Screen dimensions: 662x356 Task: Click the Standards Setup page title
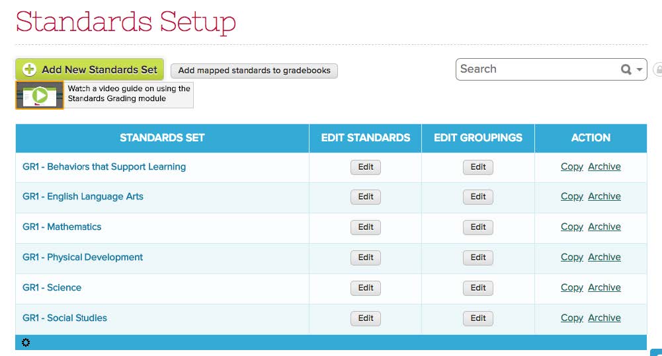tap(126, 22)
